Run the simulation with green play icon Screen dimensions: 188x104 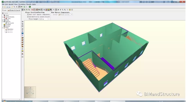[24, 7]
